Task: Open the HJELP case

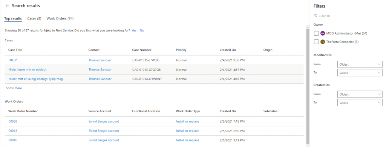Action: (x=12, y=60)
